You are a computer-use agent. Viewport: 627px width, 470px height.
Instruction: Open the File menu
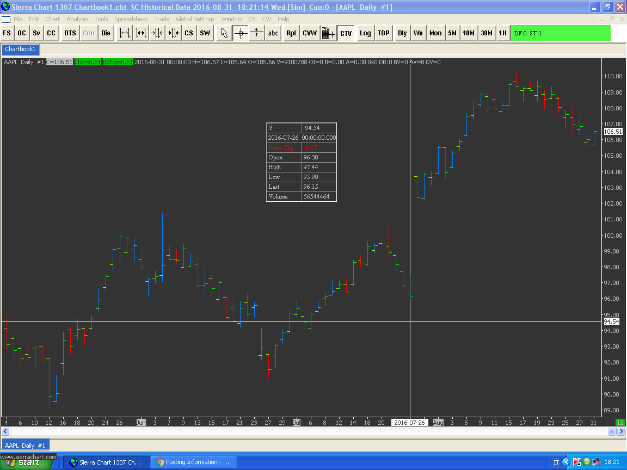tap(18, 19)
